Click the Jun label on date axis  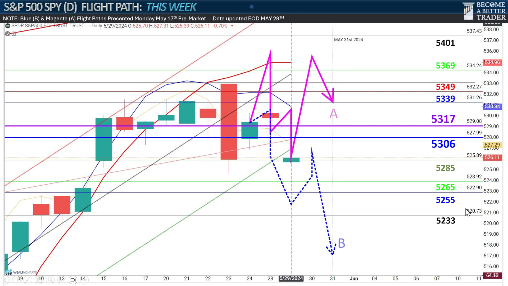pos(354,278)
